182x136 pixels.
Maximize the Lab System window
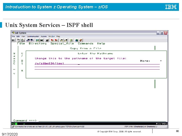click(x=162, y=33)
